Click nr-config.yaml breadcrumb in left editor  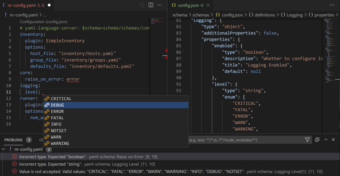click(23, 15)
